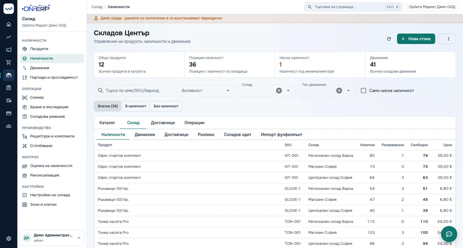Click the Склад breadcrumb link
Screen dimensions: 463x248
[x=97, y=7]
